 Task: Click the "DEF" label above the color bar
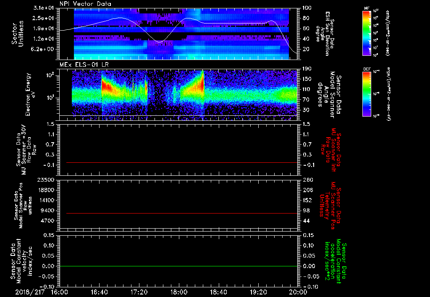click(367, 69)
